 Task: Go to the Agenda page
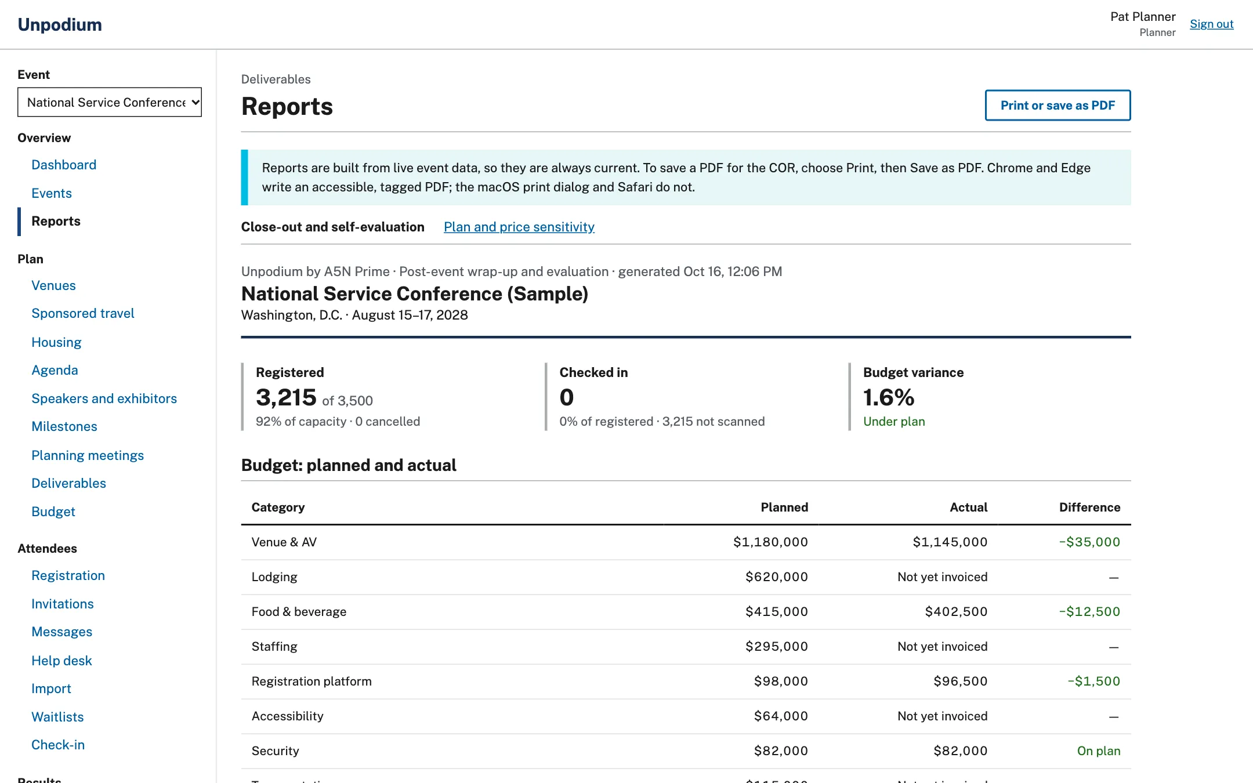click(55, 370)
